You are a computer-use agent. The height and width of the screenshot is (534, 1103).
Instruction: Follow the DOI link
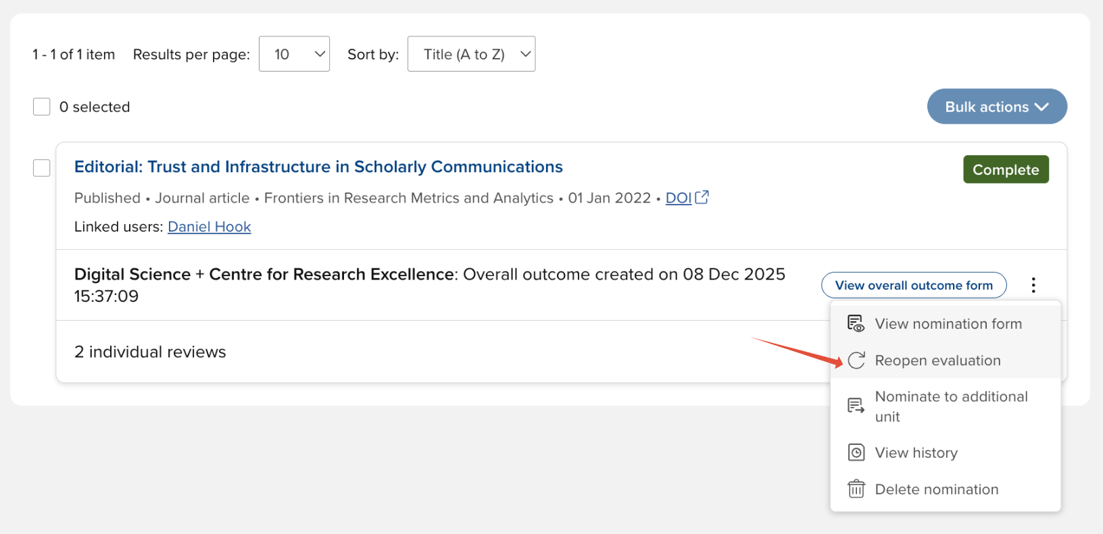point(678,198)
